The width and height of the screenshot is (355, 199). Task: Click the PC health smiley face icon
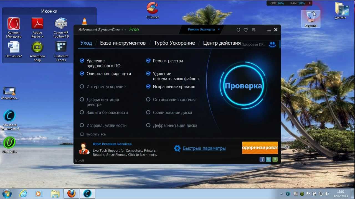pyautogui.click(x=272, y=44)
